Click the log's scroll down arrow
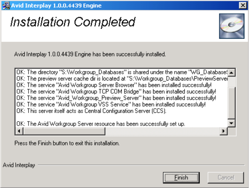This screenshot has height=188, width=249. pos(232,124)
